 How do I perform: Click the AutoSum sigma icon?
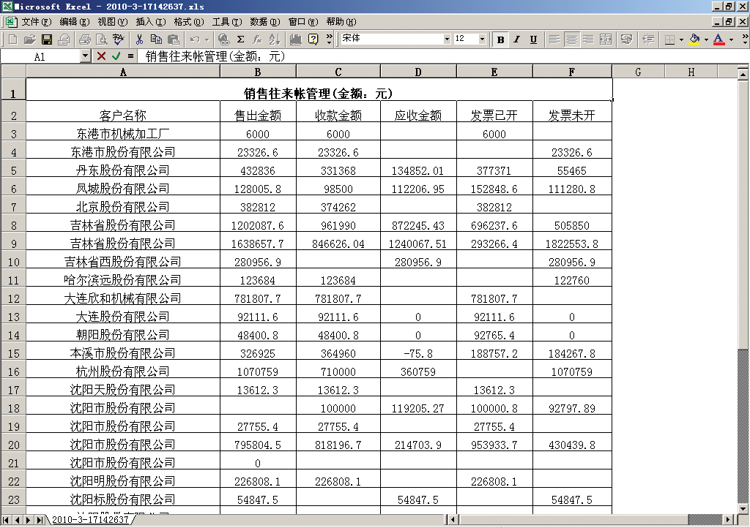(240, 39)
